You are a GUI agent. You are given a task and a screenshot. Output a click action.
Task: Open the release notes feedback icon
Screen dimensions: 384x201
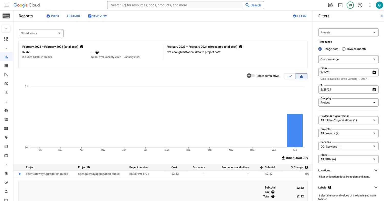(330, 5)
